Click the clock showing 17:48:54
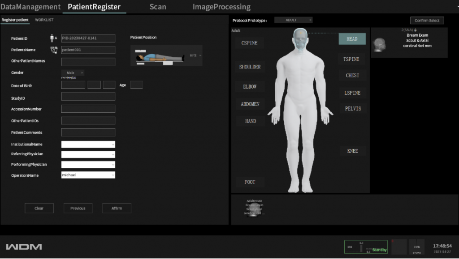The width and height of the screenshot is (459, 259). (442, 246)
